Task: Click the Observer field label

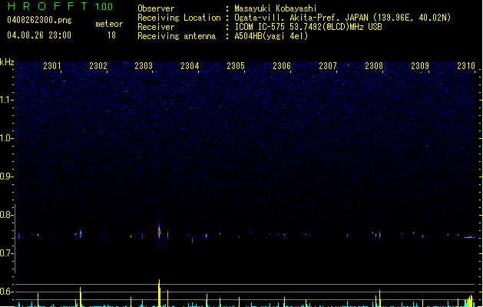Action: (156, 8)
